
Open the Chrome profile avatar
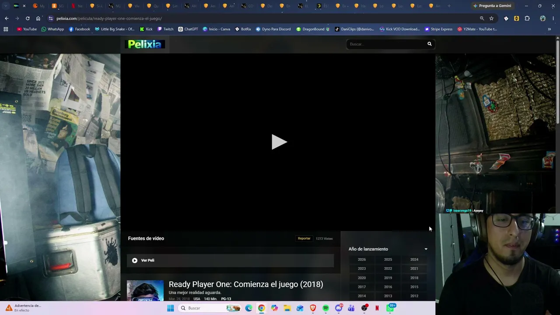pyautogui.click(x=542, y=18)
